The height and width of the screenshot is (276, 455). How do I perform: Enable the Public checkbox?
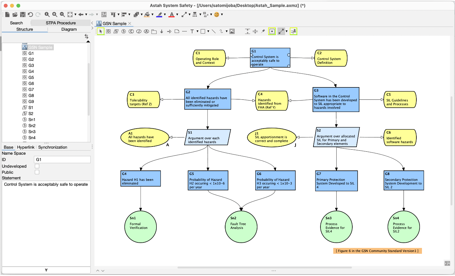pos(37,172)
